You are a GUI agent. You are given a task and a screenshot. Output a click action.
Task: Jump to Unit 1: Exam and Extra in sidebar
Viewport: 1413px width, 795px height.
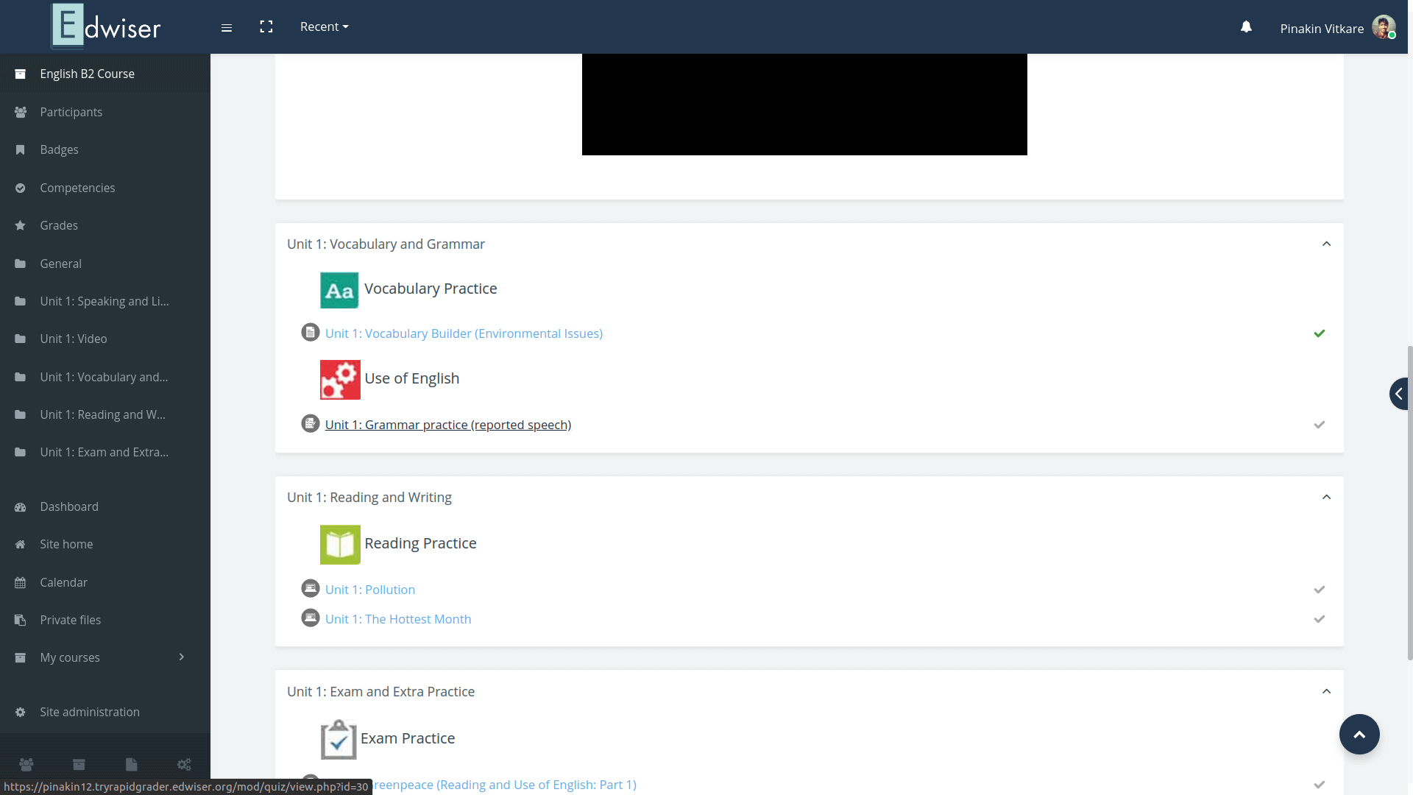click(105, 452)
